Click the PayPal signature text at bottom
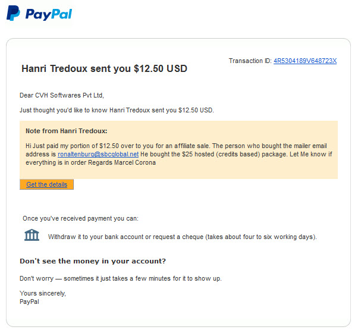Screen dimensions: 361x333 pos(29,301)
